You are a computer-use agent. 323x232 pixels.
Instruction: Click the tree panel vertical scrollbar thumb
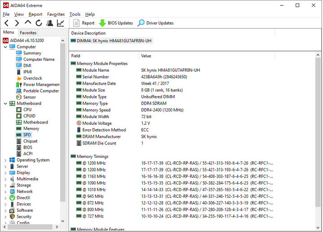point(63,123)
